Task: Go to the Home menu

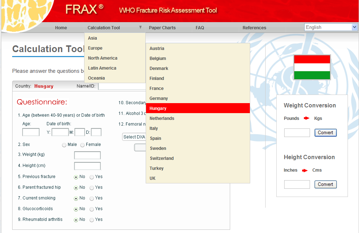Action: tap(61, 27)
